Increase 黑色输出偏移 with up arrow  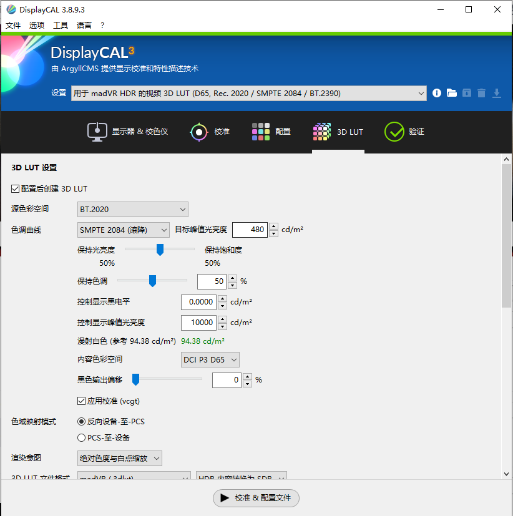click(248, 376)
